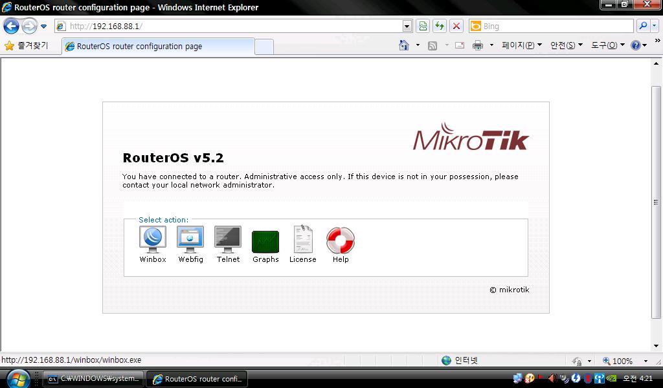Click the 100% zoom level button
Image resolution: width=663 pixels, height=388 pixels.
pos(617,361)
